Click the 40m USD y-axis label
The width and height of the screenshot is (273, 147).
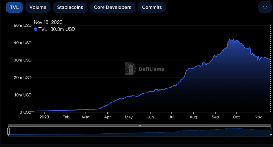[23, 43]
